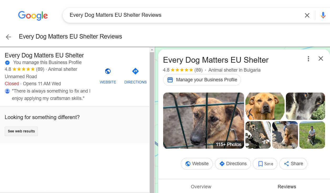
Task: Clear the search box text
Action: point(307,15)
